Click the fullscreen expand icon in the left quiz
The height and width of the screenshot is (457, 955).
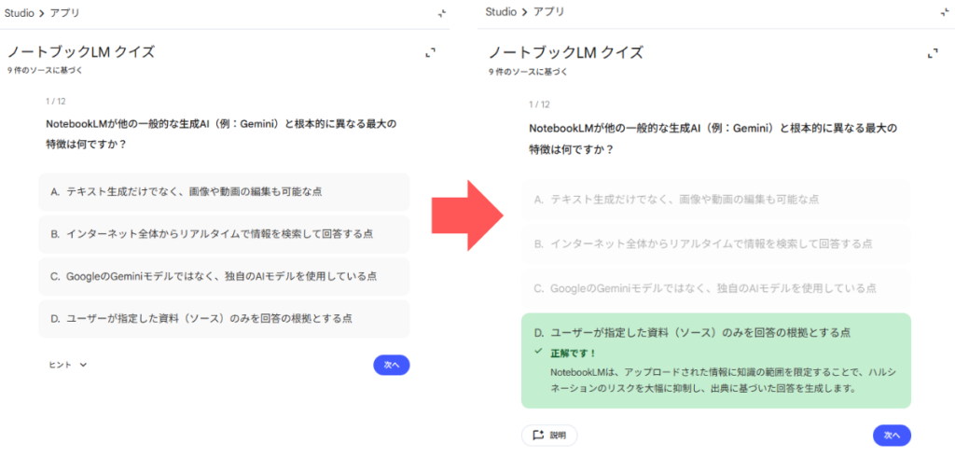[x=430, y=53]
